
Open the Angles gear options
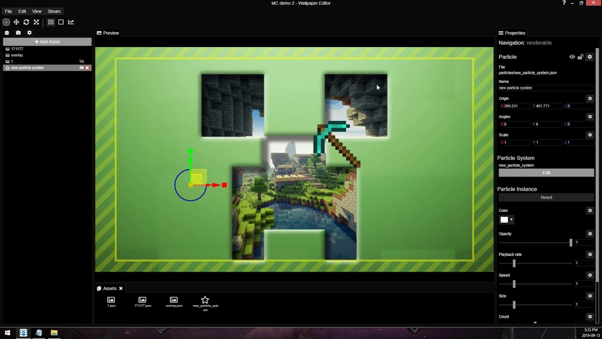(x=590, y=117)
